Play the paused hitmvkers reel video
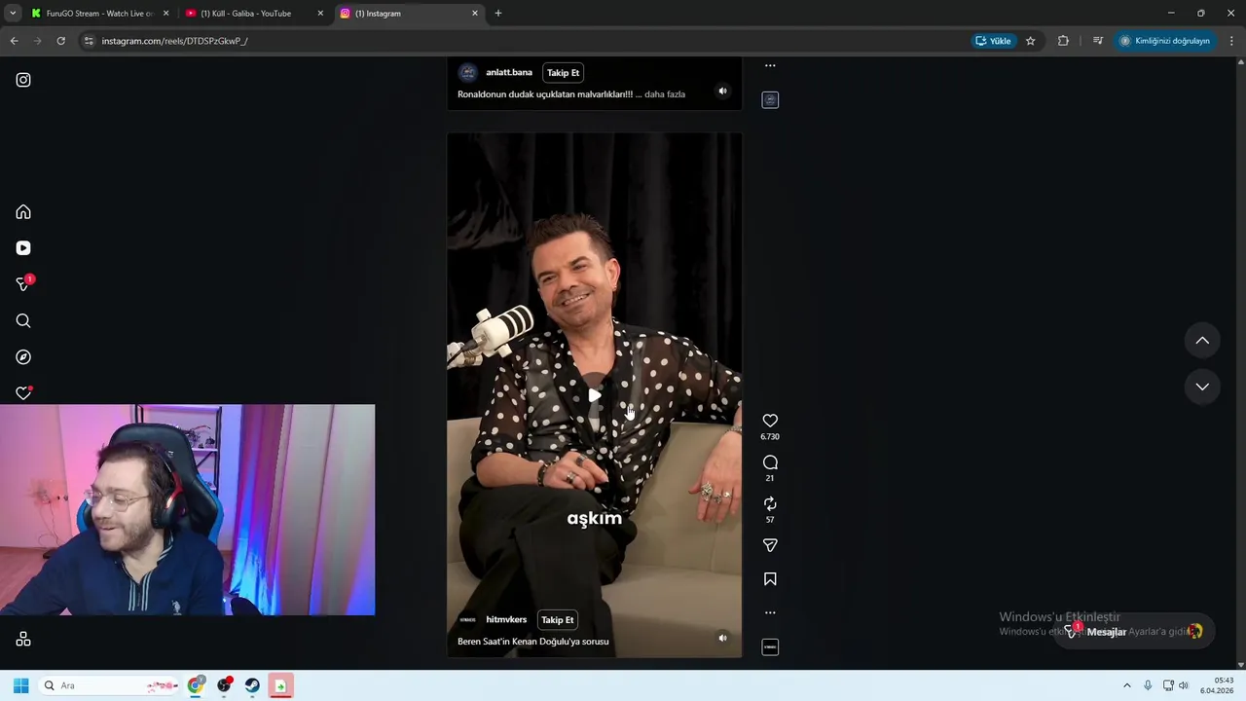Screen dimensions: 1246x701 pos(594,395)
